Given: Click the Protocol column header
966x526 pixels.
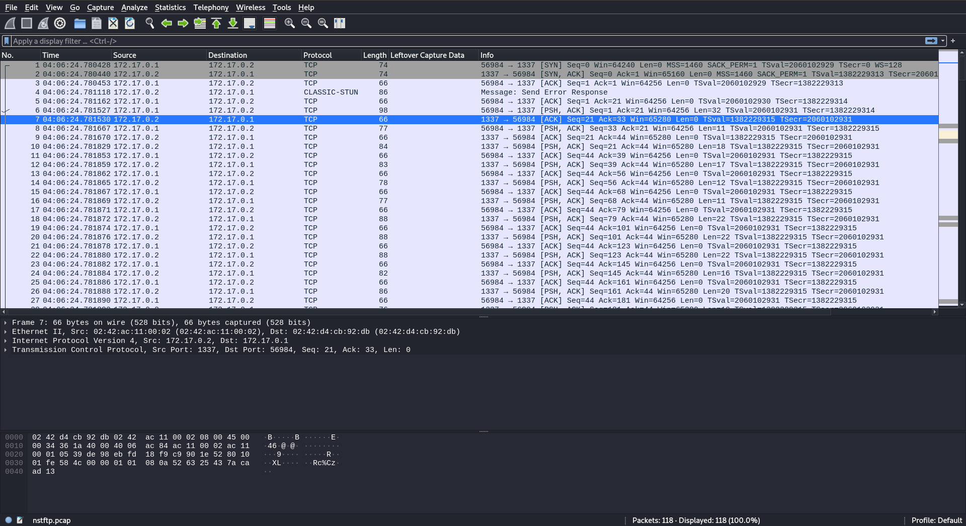Looking at the screenshot, I should click(x=317, y=55).
